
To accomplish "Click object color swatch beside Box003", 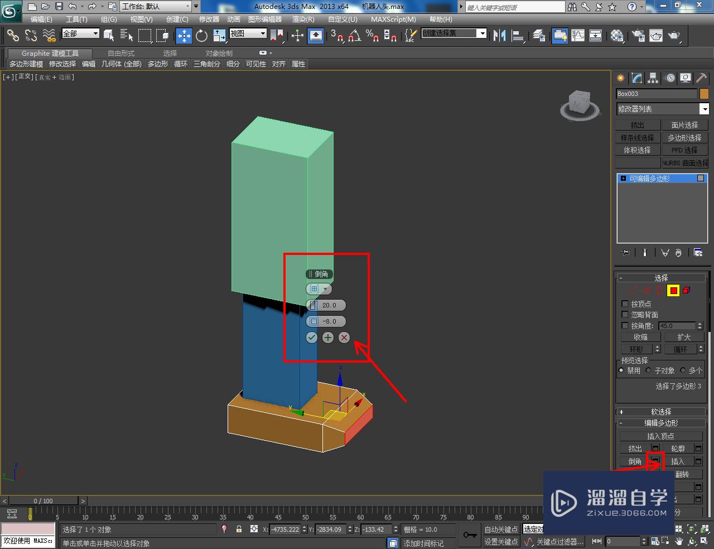I will coord(705,94).
